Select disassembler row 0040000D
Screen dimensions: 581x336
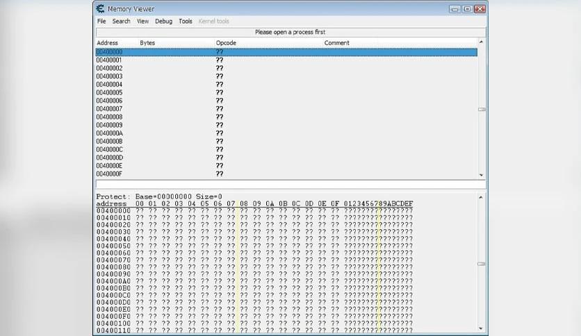286,158
